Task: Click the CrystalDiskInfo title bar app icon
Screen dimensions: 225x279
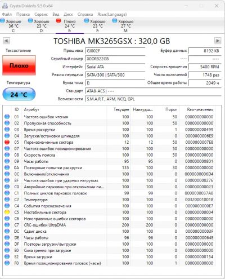Action: pyautogui.click(x=5, y=6)
